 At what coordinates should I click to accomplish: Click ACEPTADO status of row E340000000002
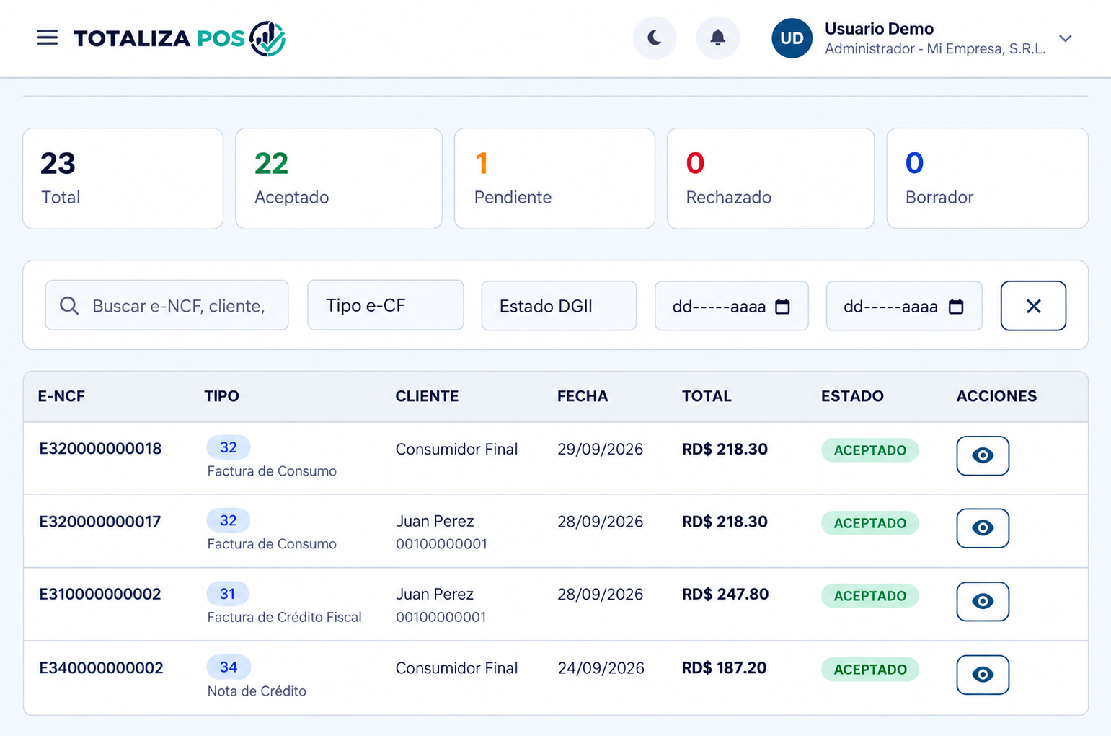(870, 669)
